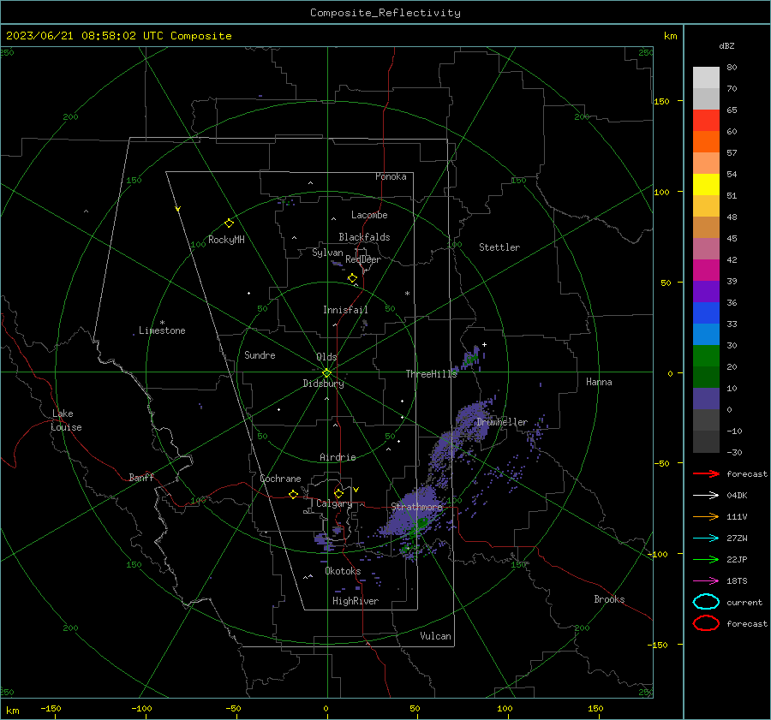Click the Innisfail town label
Viewport: 771px width, 720px height.
[345, 310]
